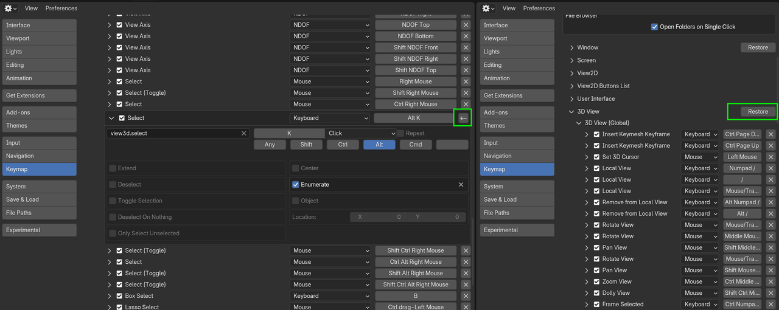Screen dimensions: 779x310
Task: Open map type dropdown for Set 3D Cursor
Action: [700, 157]
